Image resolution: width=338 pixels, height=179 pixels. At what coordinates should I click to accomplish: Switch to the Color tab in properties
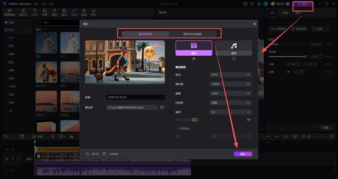[x=298, y=13]
